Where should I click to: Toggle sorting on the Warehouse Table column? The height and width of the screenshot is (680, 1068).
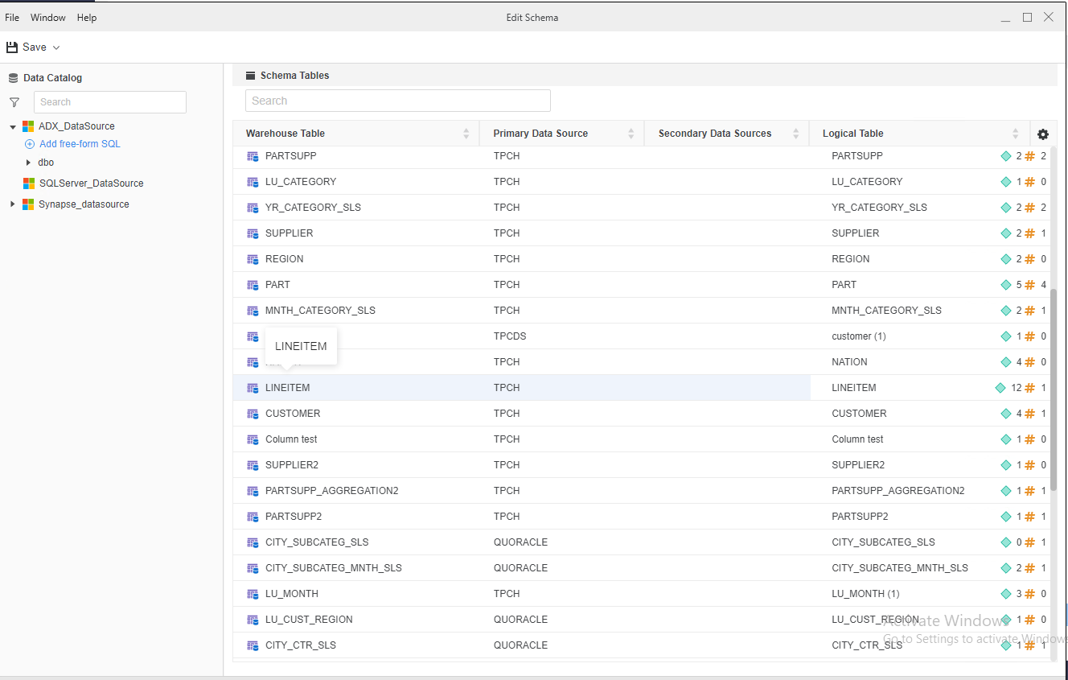(465, 133)
